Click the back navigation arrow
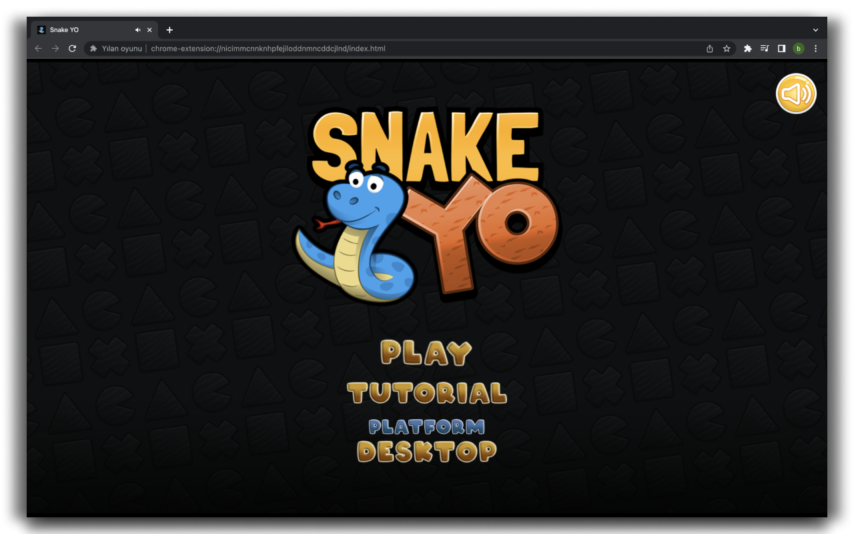Image resolution: width=854 pixels, height=534 pixels. click(x=38, y=48)
